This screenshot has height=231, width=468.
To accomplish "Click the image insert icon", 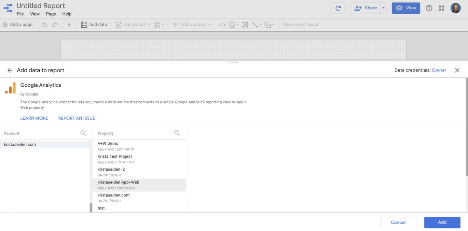I will pyautogui.click(x=232, y=24).
